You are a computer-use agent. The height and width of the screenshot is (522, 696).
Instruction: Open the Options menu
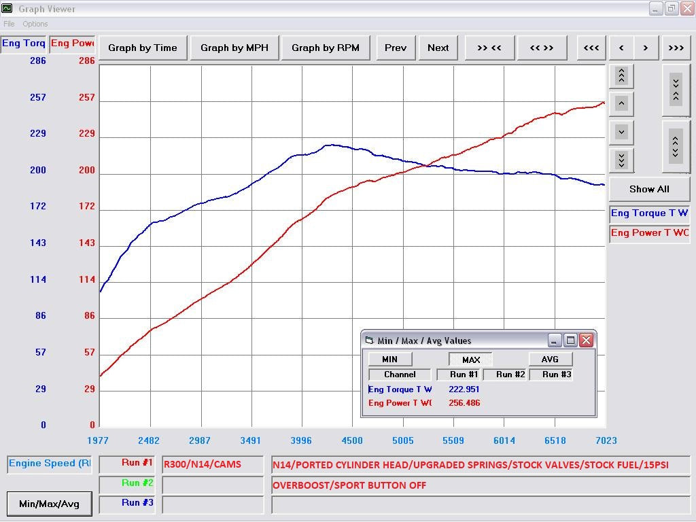click(35, 24)
